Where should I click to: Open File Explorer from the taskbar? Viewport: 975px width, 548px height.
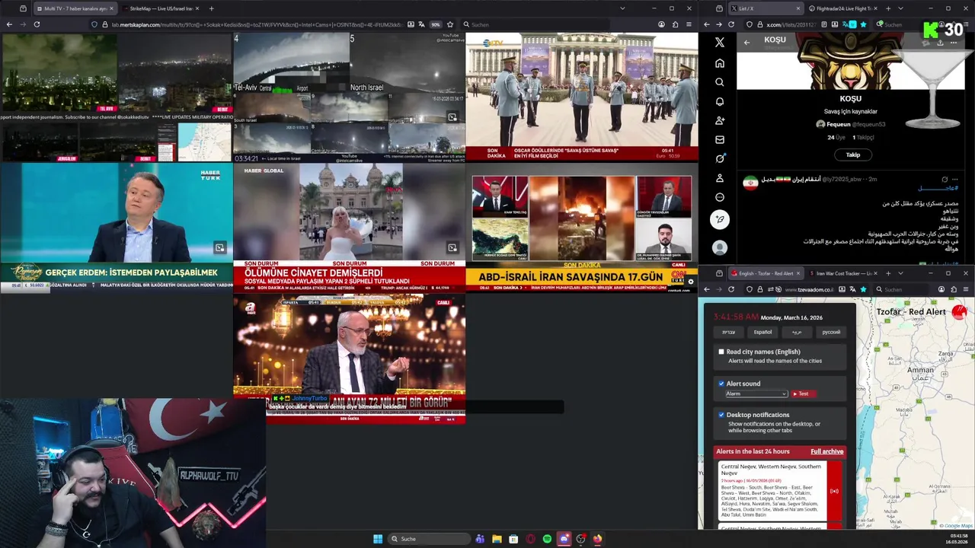[497, 539]
